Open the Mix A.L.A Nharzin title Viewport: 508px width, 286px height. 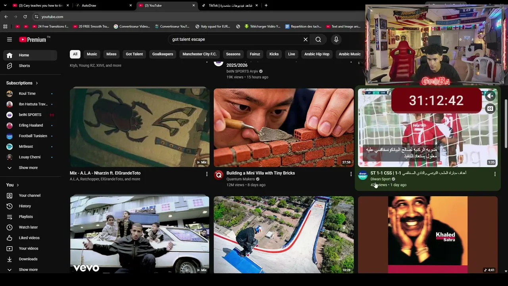click(x=105, y=173)
